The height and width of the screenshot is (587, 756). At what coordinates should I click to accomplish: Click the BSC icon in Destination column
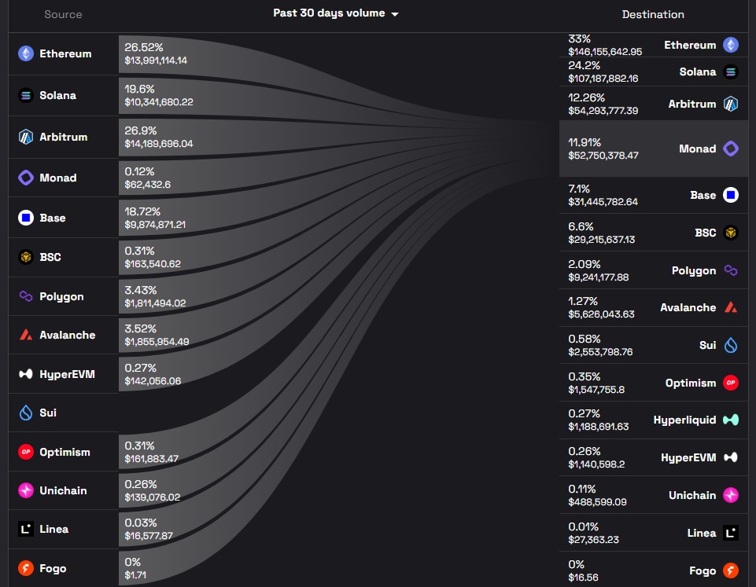pyautogui.click(x=731, y=233)
